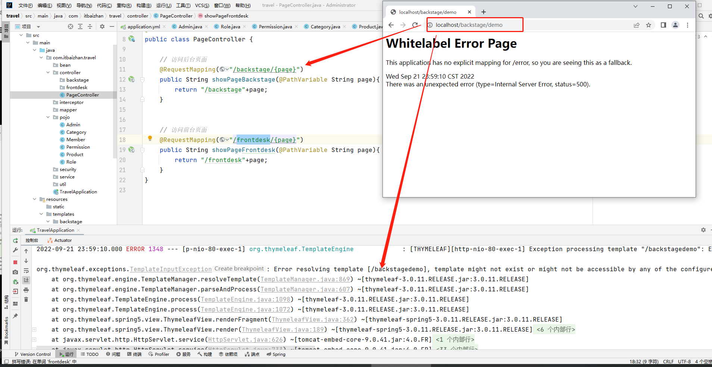
Task: Collapse the main folder in tree
Action: point(28,43)
